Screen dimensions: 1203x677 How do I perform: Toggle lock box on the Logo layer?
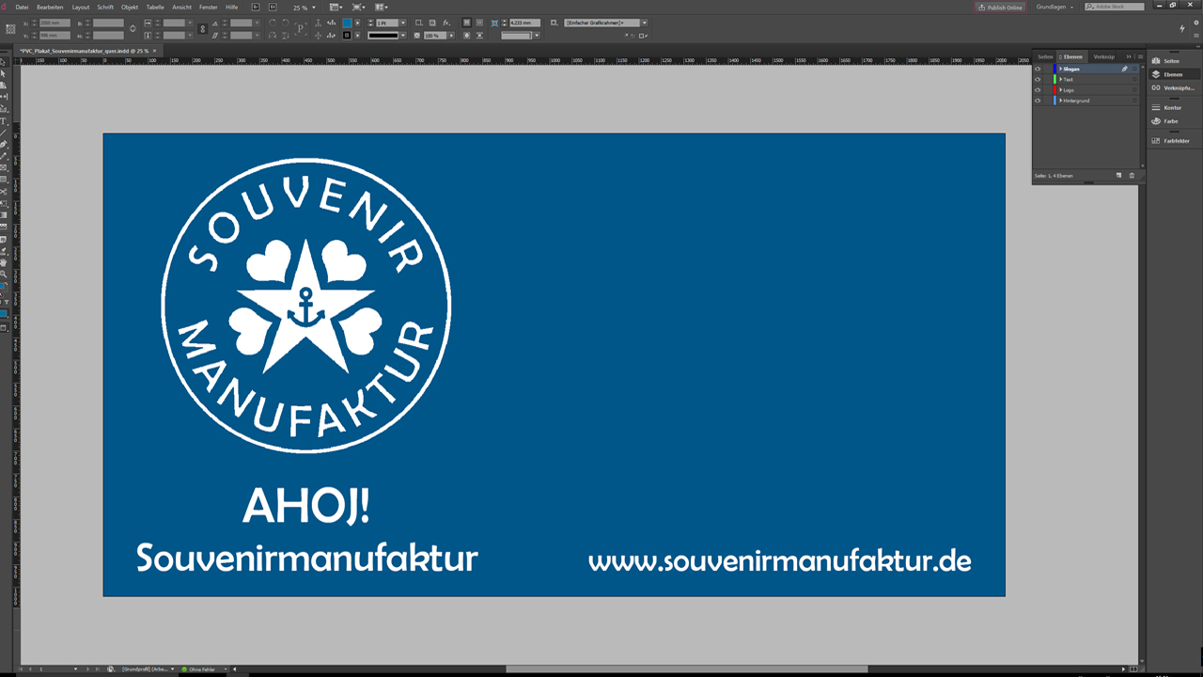pyautogui.click(x=1048, y=89)
